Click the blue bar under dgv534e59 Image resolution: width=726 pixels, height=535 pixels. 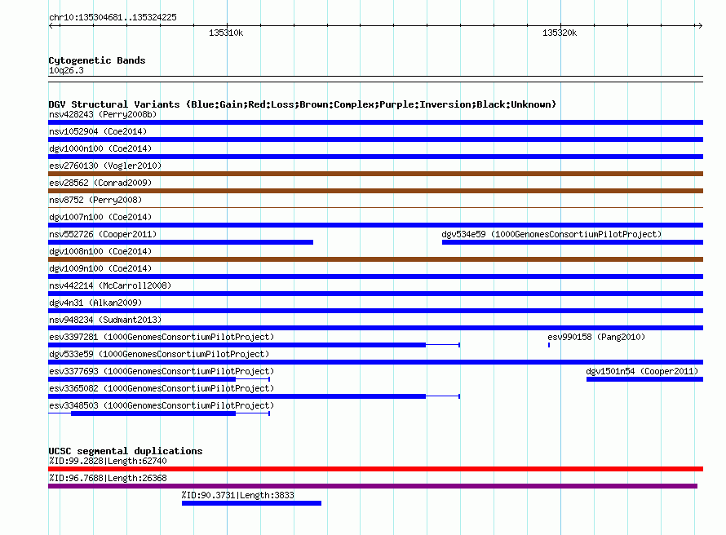coord(573,242)
